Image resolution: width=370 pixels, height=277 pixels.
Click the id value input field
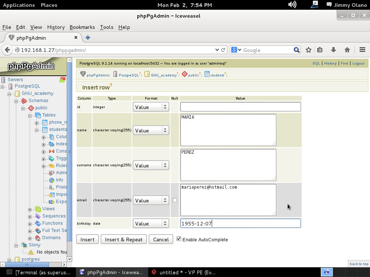point(240,107)
